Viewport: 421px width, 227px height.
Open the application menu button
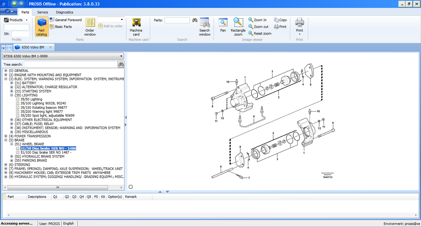(x=9, y=11)
